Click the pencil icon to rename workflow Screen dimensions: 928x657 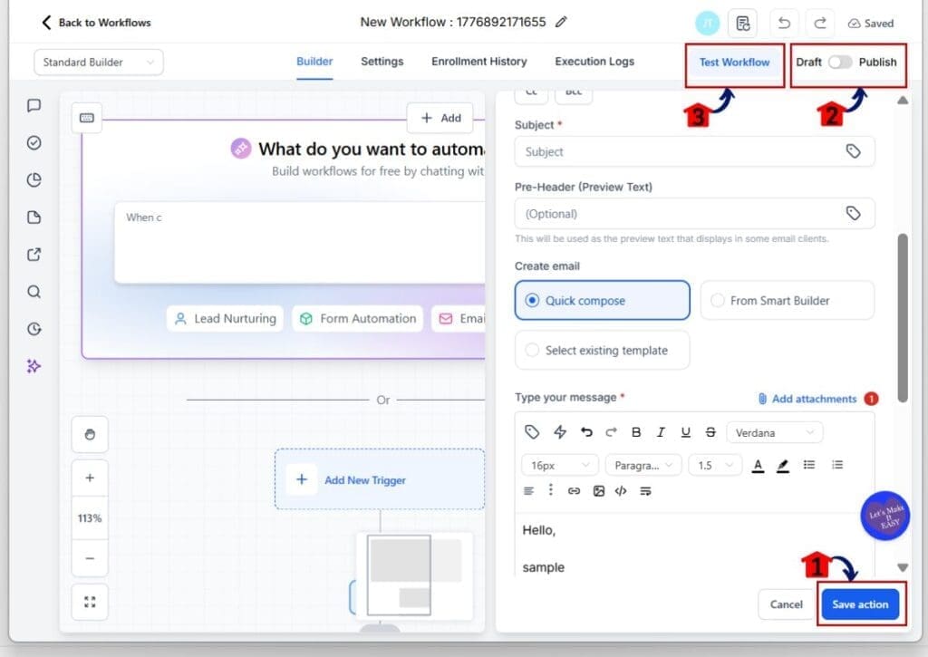(x=562, y=22)
